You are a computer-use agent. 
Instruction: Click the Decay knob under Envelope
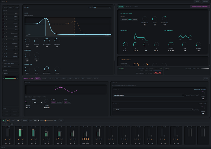(27, 55)
